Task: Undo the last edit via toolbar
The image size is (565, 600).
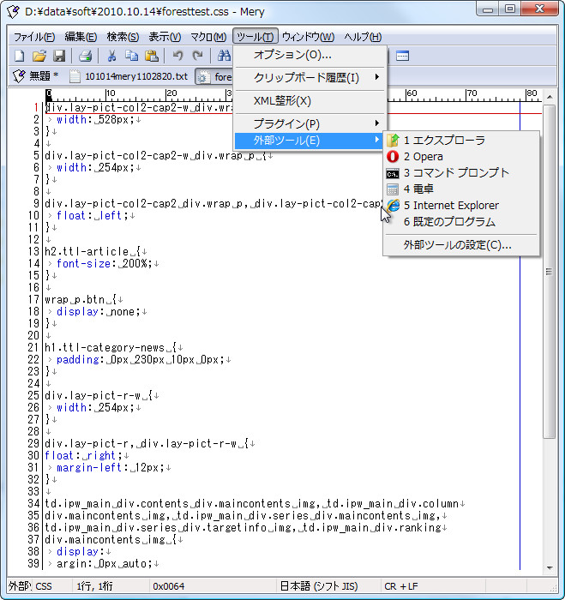Action: coord(177,56)
